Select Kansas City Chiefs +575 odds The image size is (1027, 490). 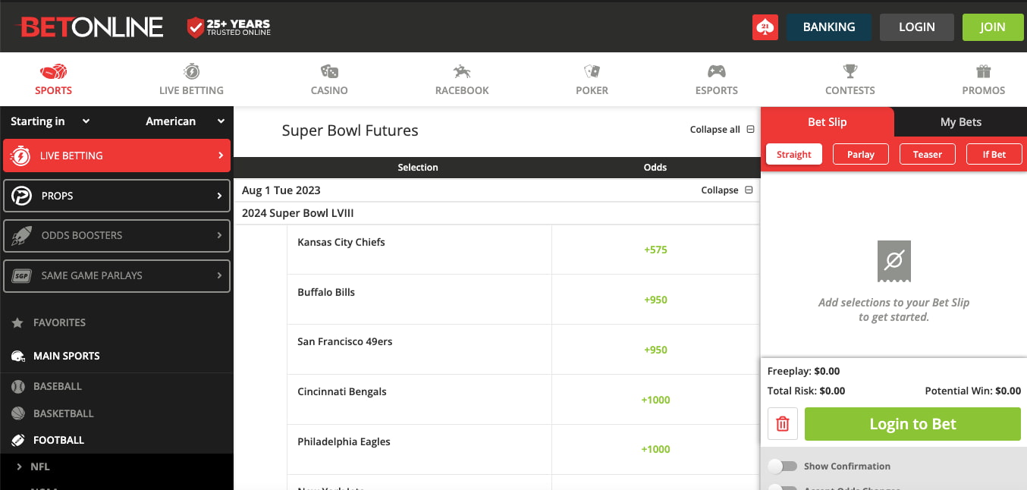pyautogui.click(x=655, y=250)
